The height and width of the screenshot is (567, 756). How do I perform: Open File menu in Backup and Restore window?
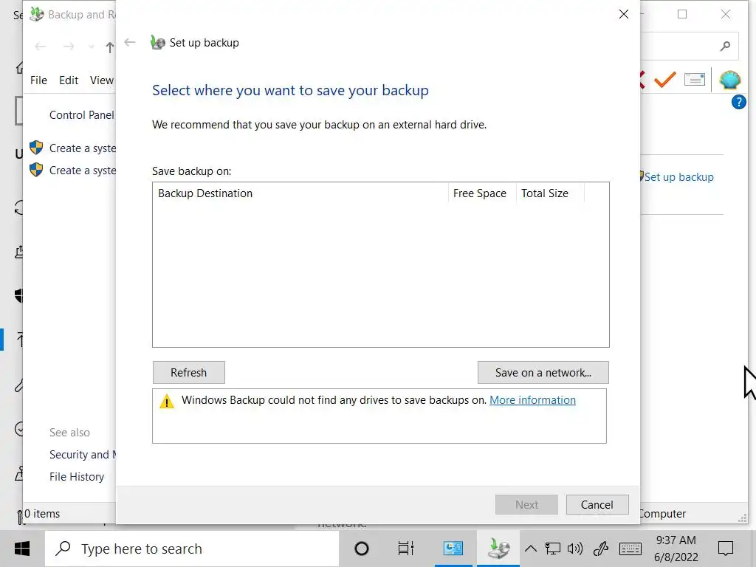(38, 80)
